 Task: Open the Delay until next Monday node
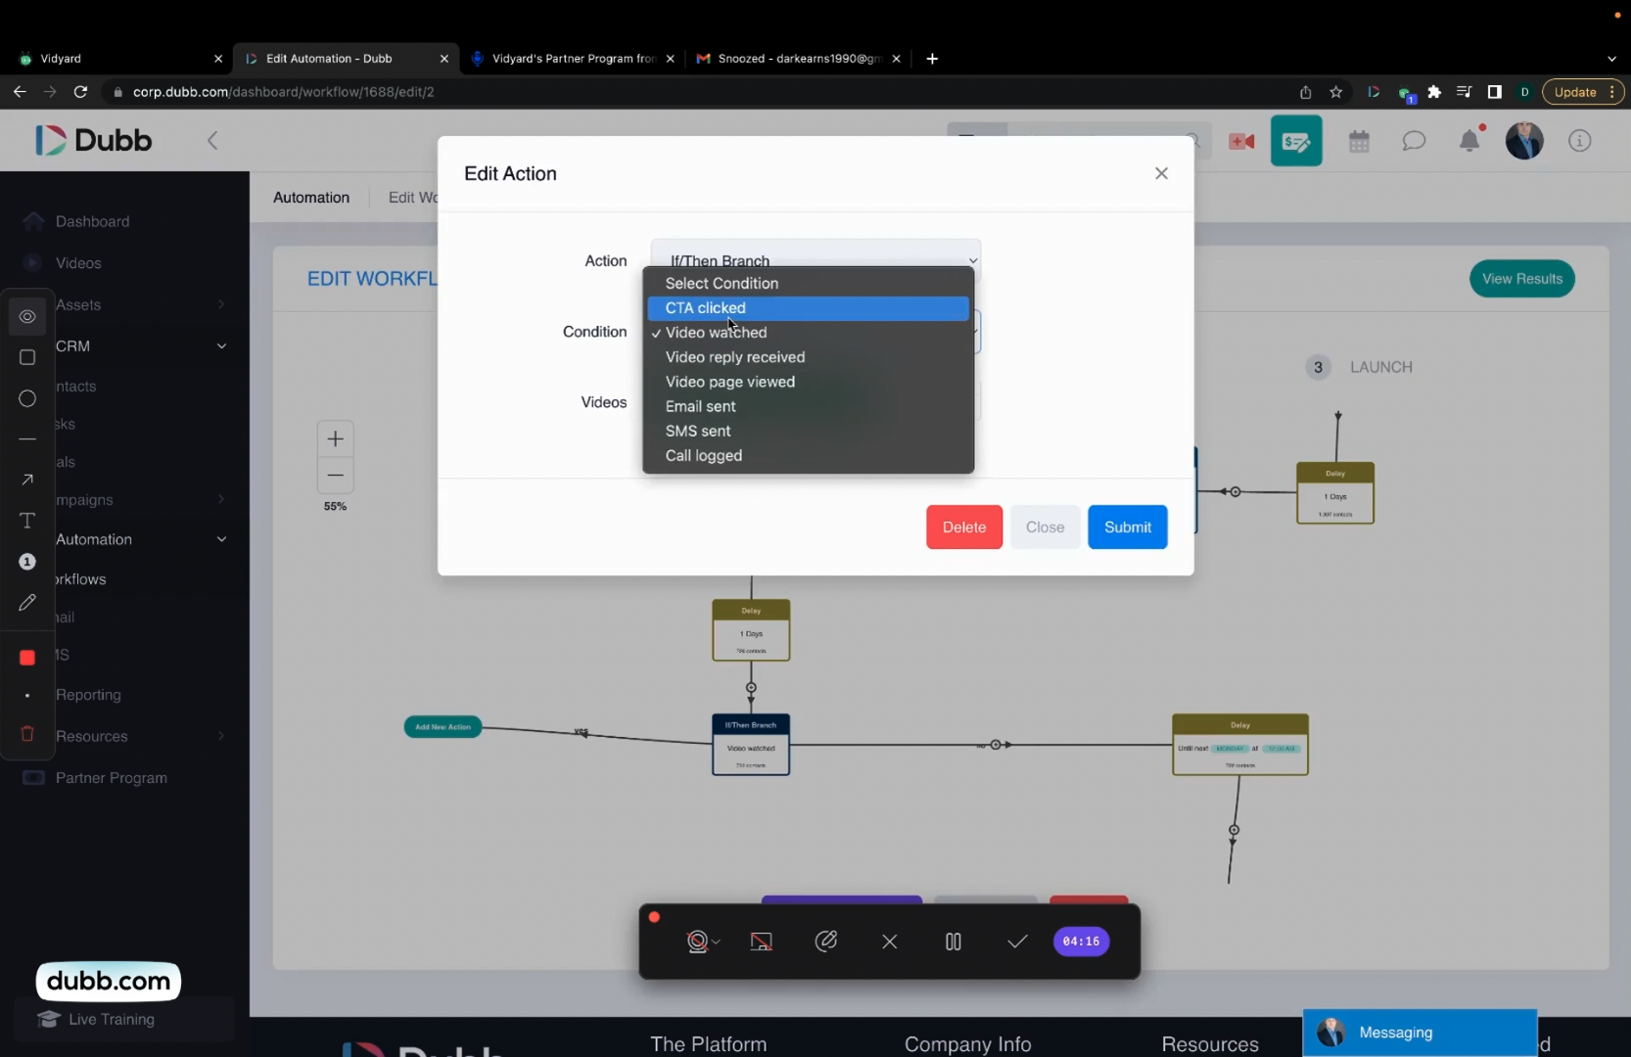(x=1240, y=745)
